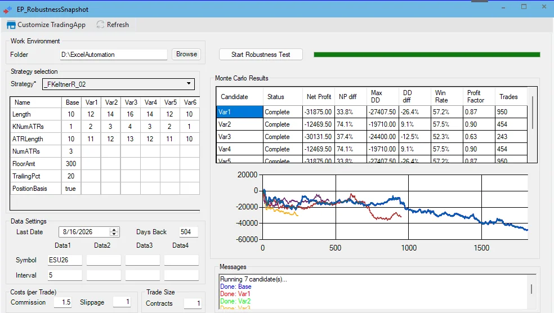554x313 pixels.
Task: Click the NP diff column header
Action: [x=351, y=96]
